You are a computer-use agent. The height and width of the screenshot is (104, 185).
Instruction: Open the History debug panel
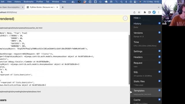137,24
